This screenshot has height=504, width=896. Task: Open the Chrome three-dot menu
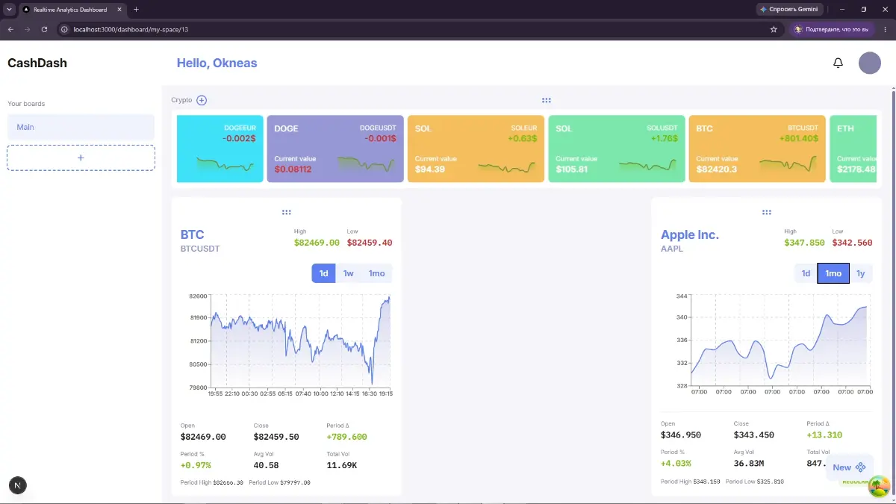[885, 29]
